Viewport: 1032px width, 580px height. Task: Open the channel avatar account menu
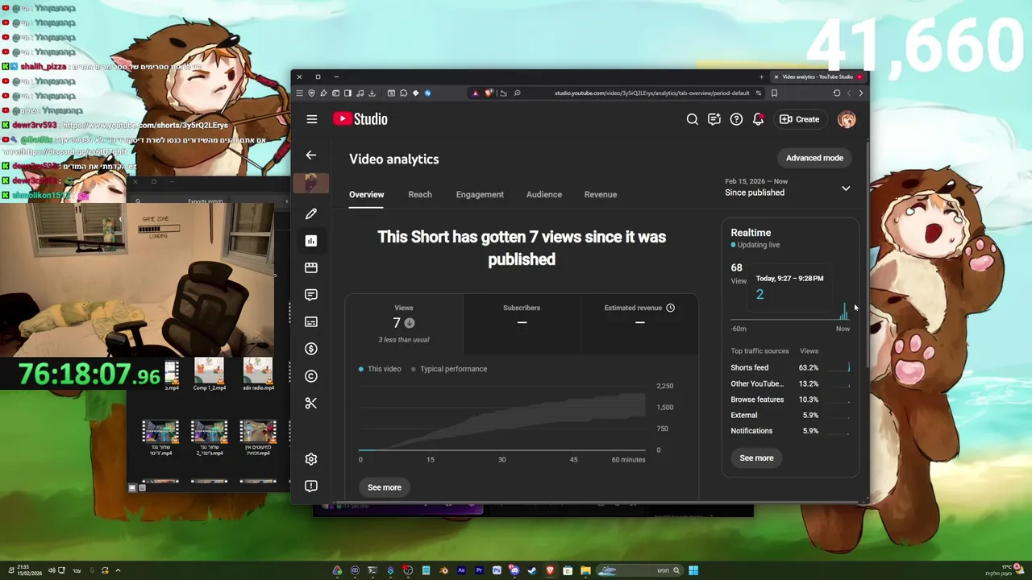(x=847, y=119)
